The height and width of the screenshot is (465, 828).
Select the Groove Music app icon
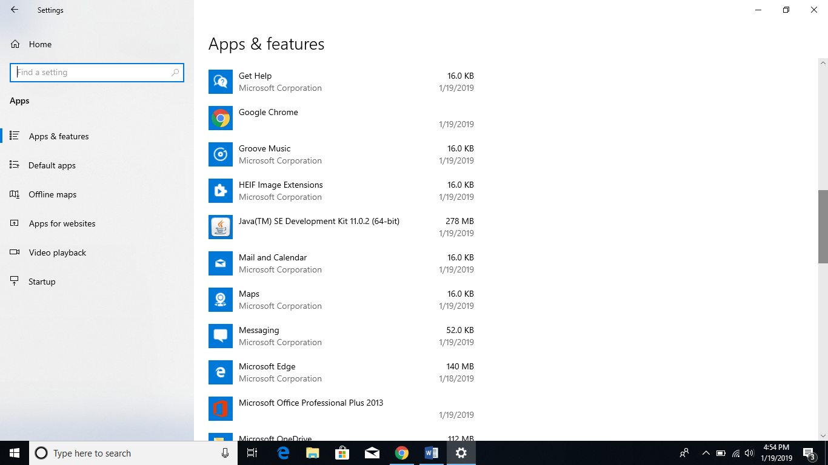pos(221,154)
